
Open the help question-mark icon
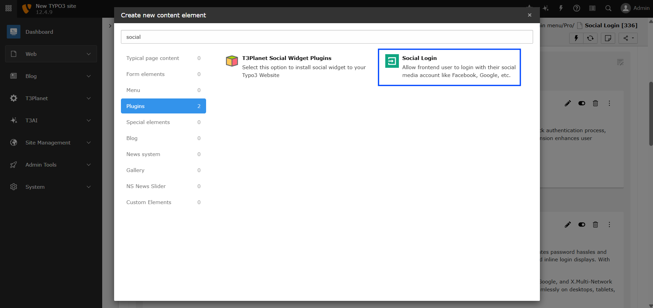pos(577,8)
